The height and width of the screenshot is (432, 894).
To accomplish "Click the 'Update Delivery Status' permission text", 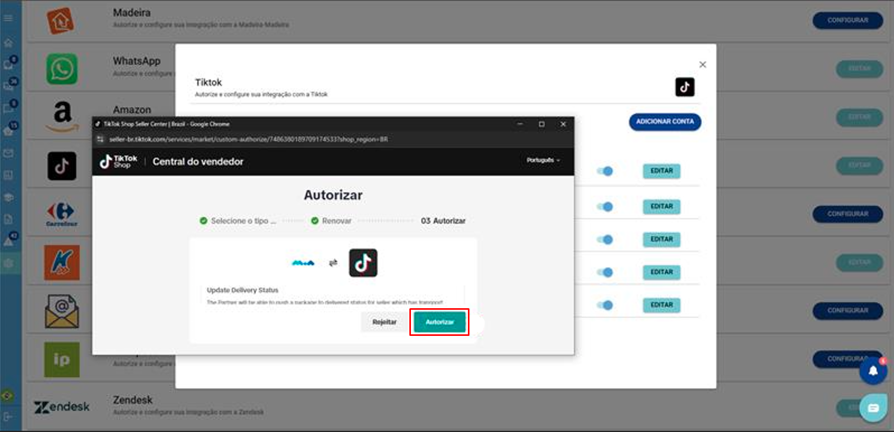I will [x=243, y=290].
